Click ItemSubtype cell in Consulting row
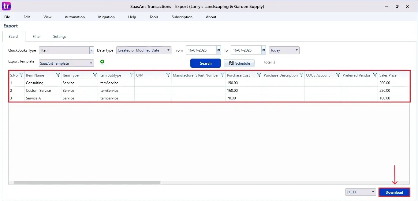This screenshot has height=201, width=418. (116, 83)
